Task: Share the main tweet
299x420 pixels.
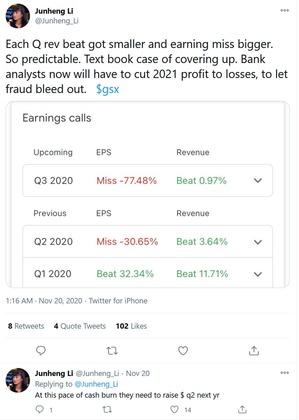Action: pyautogui.click(x=254, y=350)
